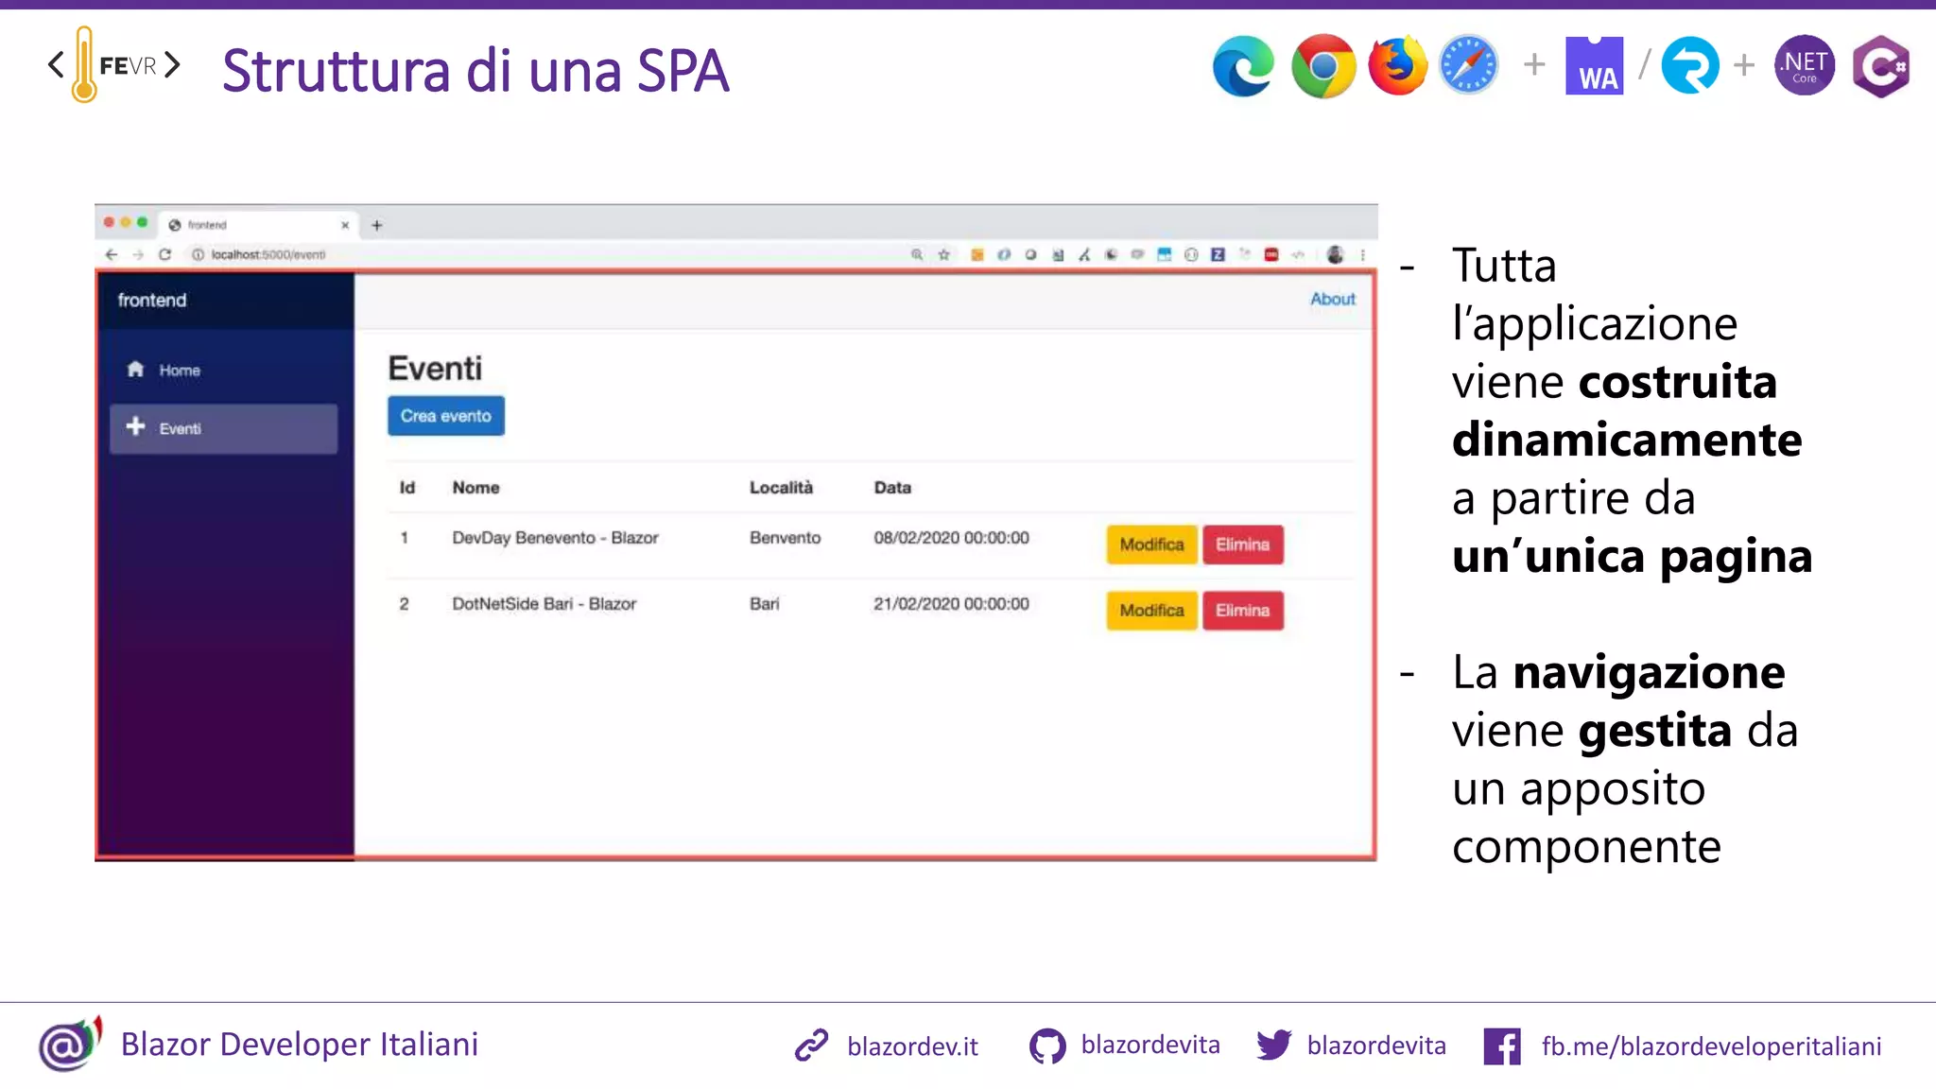Click the site info icon in the address bar

click(x=198, y=254)
